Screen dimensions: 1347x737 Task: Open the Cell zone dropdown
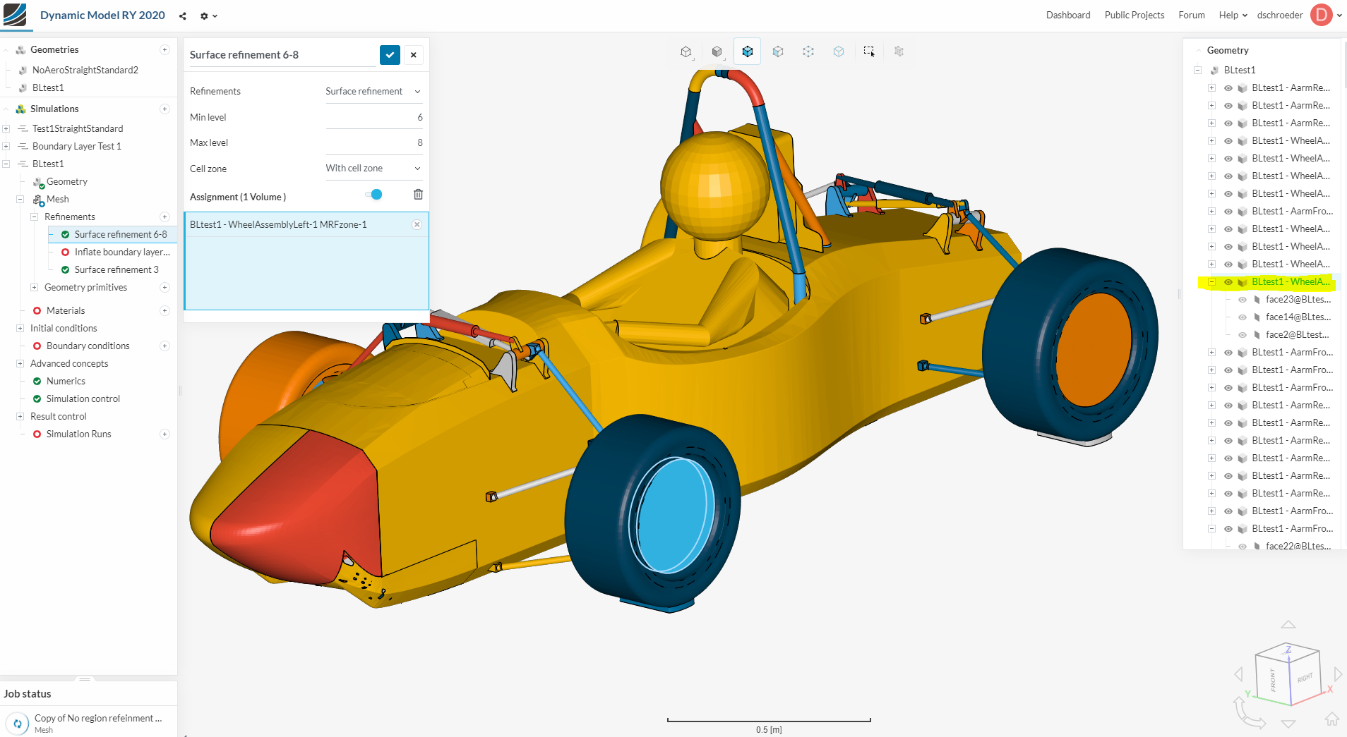(x=373, y=169)
